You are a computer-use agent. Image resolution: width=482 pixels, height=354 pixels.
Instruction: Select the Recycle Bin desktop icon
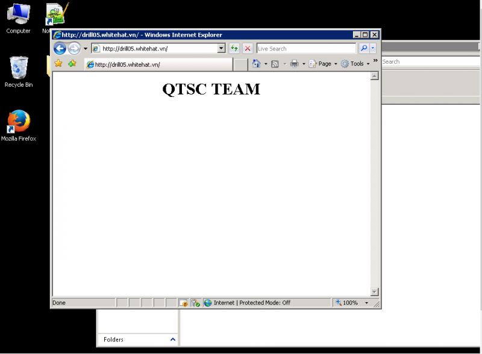click(x=19, y=72)
